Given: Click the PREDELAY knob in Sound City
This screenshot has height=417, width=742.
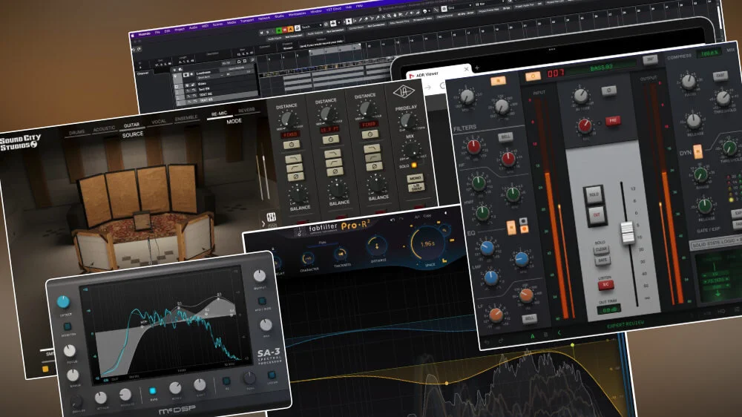Looking at the screenshot, I should tap(407, 121).
